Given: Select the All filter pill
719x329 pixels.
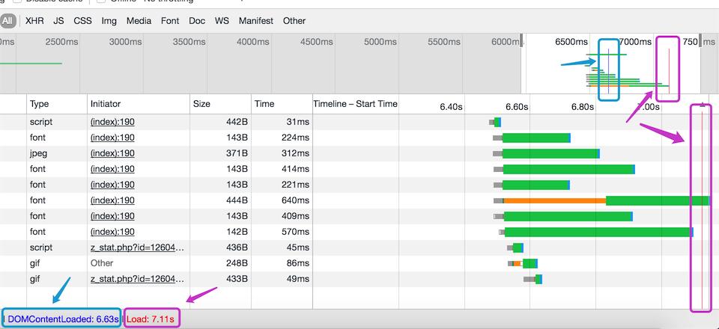Looking at the screenshot, I should pyautogui.click(x=7, y=21).
